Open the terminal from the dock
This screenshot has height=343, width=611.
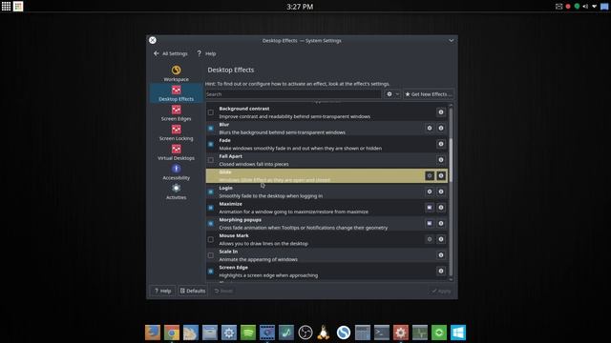click(382, 333)
